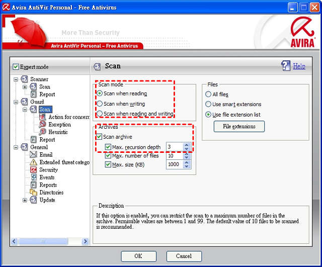Click the Email envelope icon

pyautogui.click(x=33, y=154)
